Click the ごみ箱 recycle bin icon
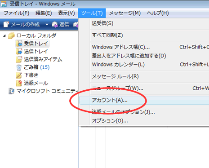The height and width of the screenshot is (168, 209). point(19,67)
